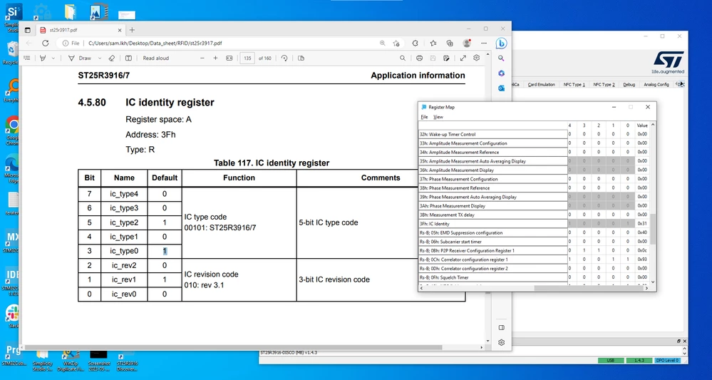Screen dimensions: 712x380
Task: Select the Erase tool in PDF toolbar
Action: (112, 58)
